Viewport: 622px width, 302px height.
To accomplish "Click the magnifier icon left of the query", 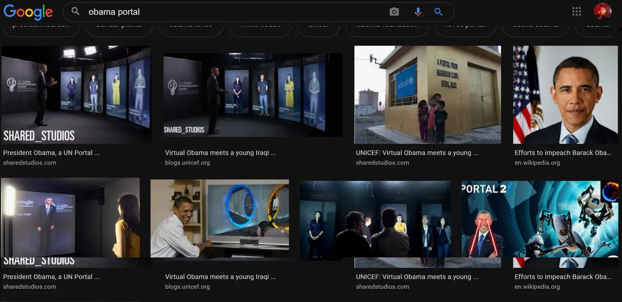I will 75,11.
